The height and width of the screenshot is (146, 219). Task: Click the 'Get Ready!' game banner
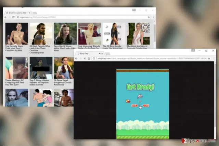pos(140,87)
